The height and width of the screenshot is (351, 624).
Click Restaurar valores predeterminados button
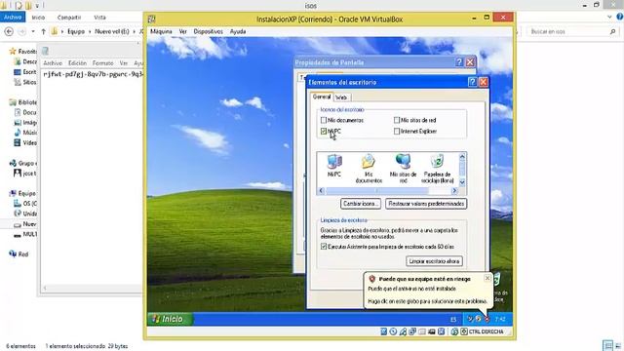pos(426,204)
